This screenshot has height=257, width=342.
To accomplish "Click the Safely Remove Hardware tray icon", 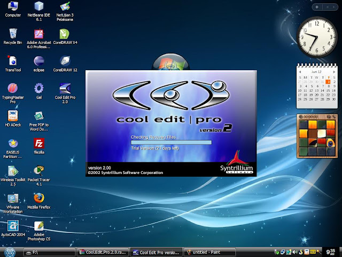I will (x=277, y=252).
